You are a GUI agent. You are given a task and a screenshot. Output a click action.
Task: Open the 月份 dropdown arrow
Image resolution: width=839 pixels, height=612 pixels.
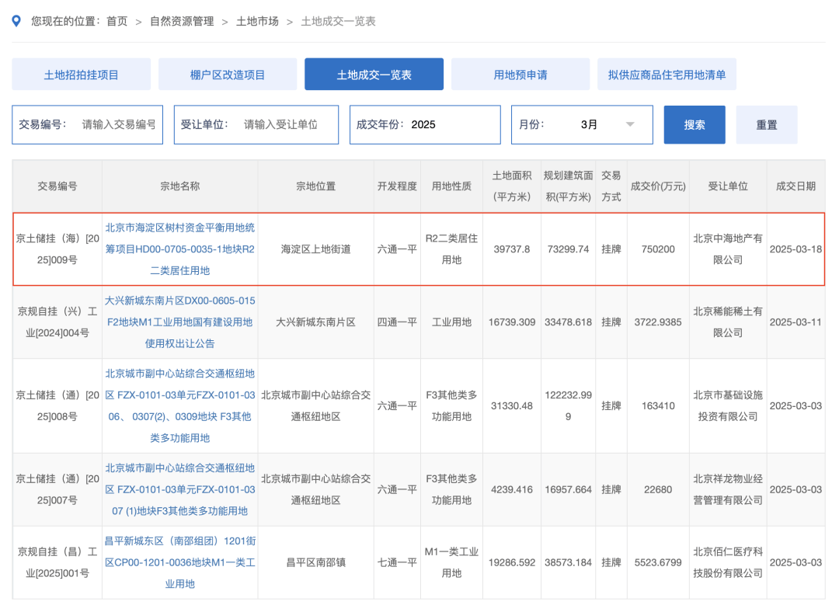(629, 124)
